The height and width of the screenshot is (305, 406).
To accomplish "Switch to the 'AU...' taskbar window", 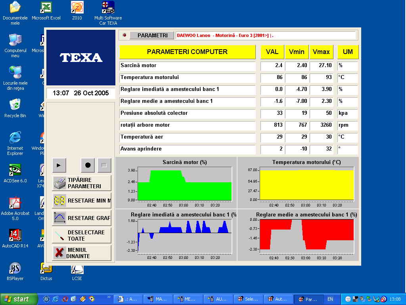I will (218, 299).
